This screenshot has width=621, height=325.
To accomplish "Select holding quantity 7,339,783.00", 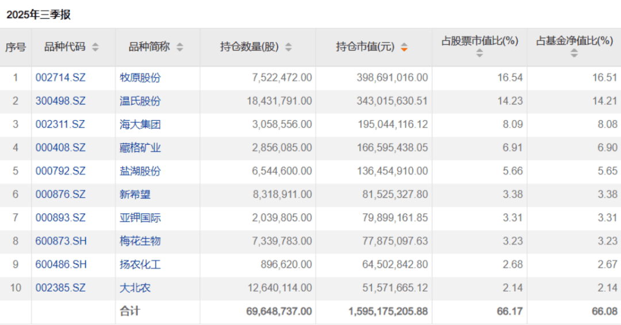I will click(x=282, y=241).
